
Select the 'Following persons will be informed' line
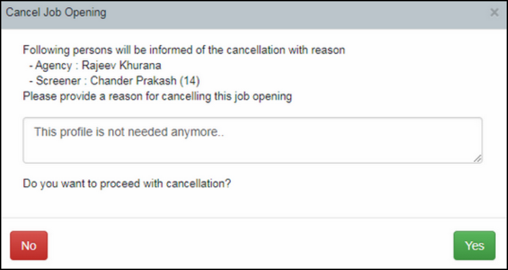[x=183, y=50]
